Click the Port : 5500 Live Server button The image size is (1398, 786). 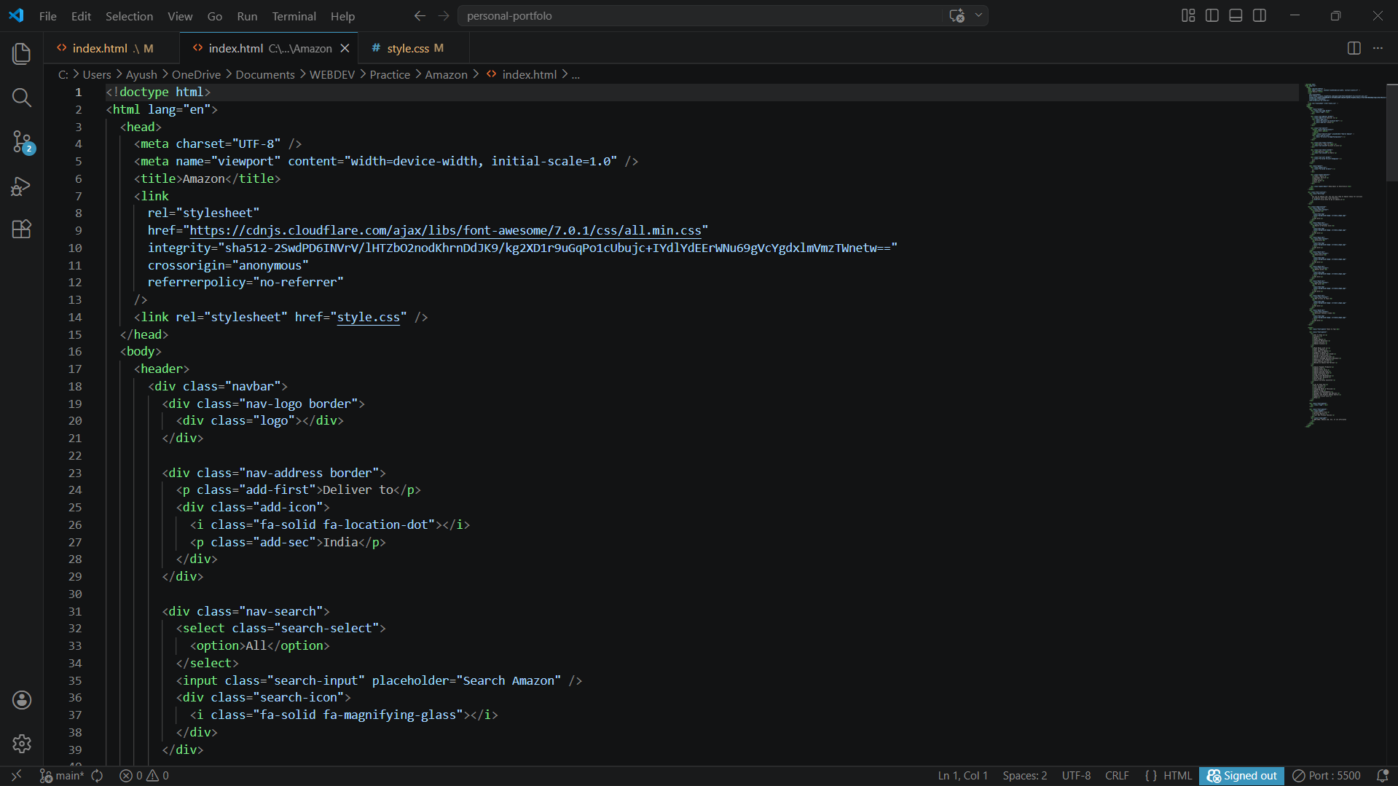click(1327, 776)
